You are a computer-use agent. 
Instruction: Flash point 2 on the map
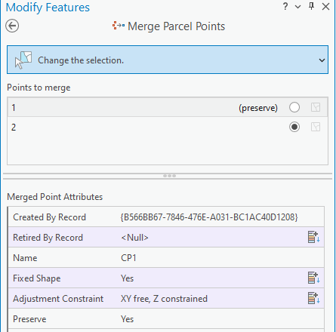(x=316, y=127)
